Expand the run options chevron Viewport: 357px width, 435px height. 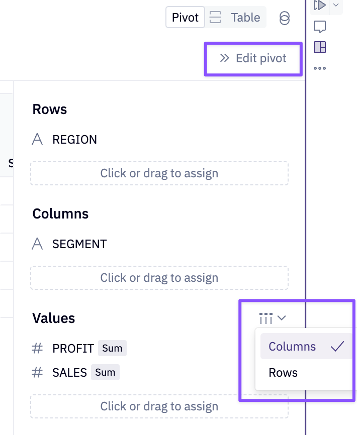[x=336, y=6]
